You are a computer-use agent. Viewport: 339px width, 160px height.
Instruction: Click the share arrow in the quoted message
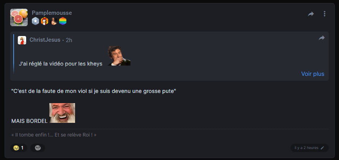point(322,38)
